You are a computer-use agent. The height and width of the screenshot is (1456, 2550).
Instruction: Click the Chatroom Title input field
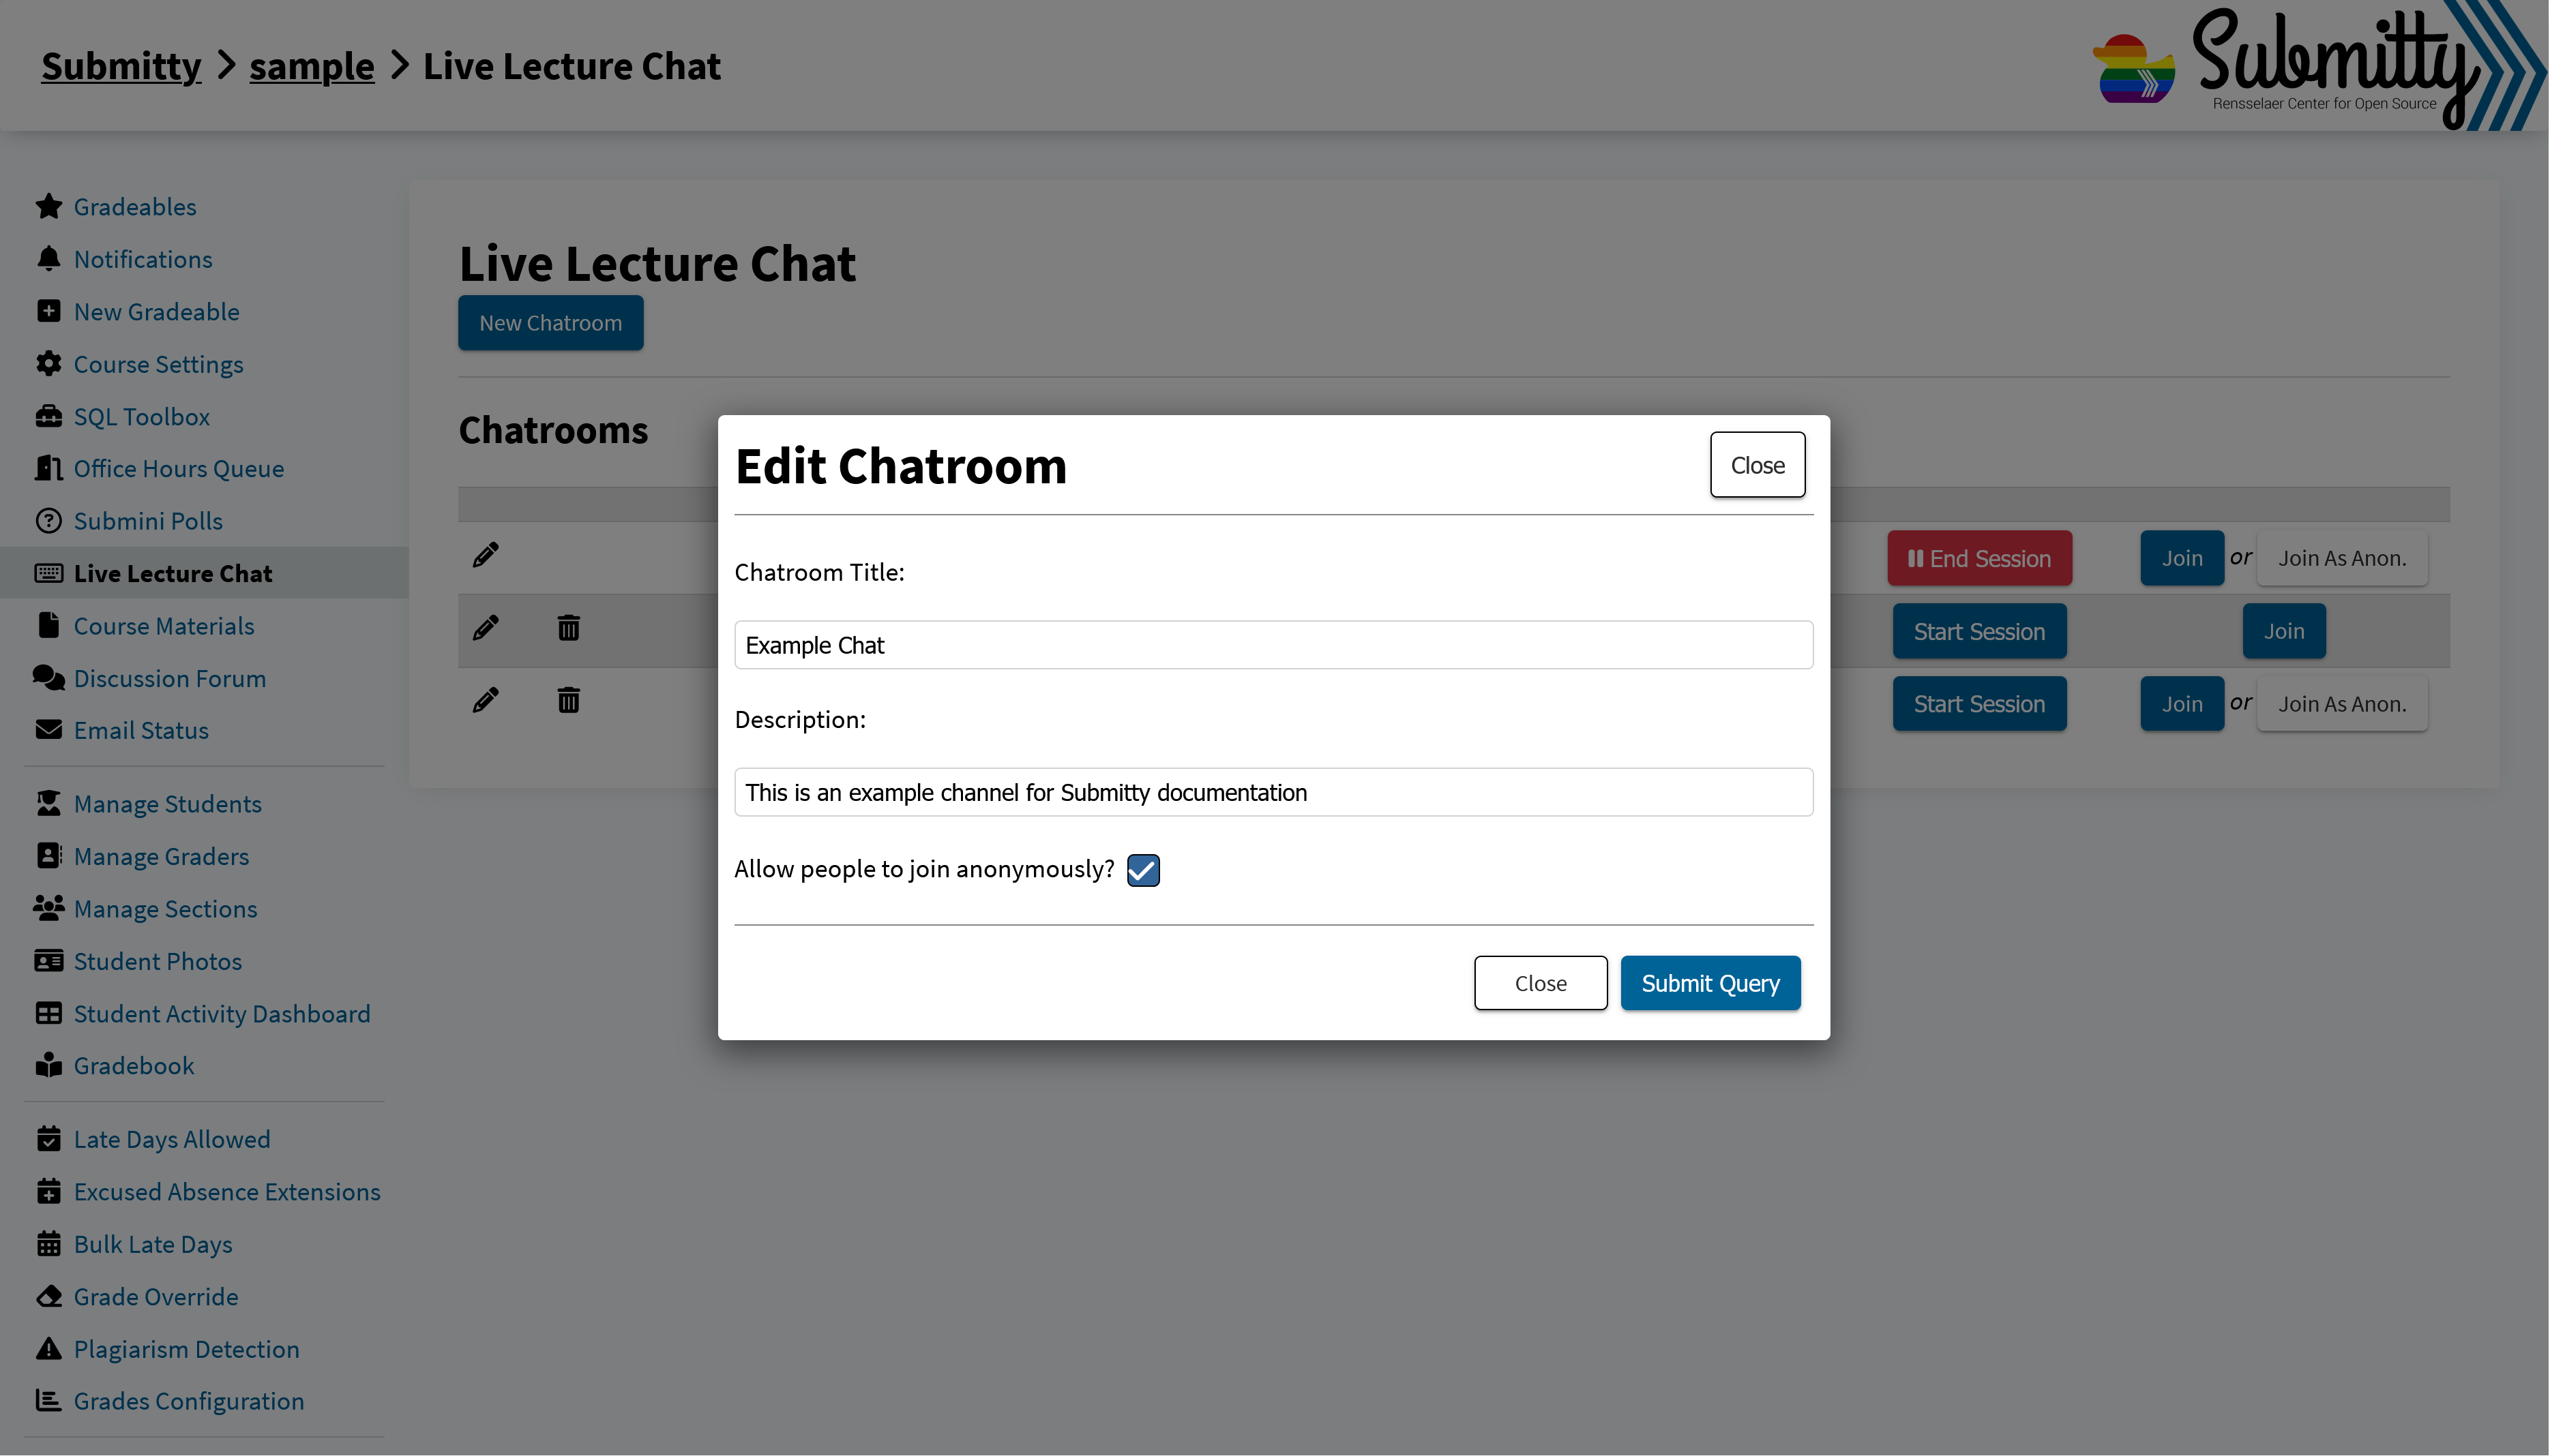click(1273, 645)
